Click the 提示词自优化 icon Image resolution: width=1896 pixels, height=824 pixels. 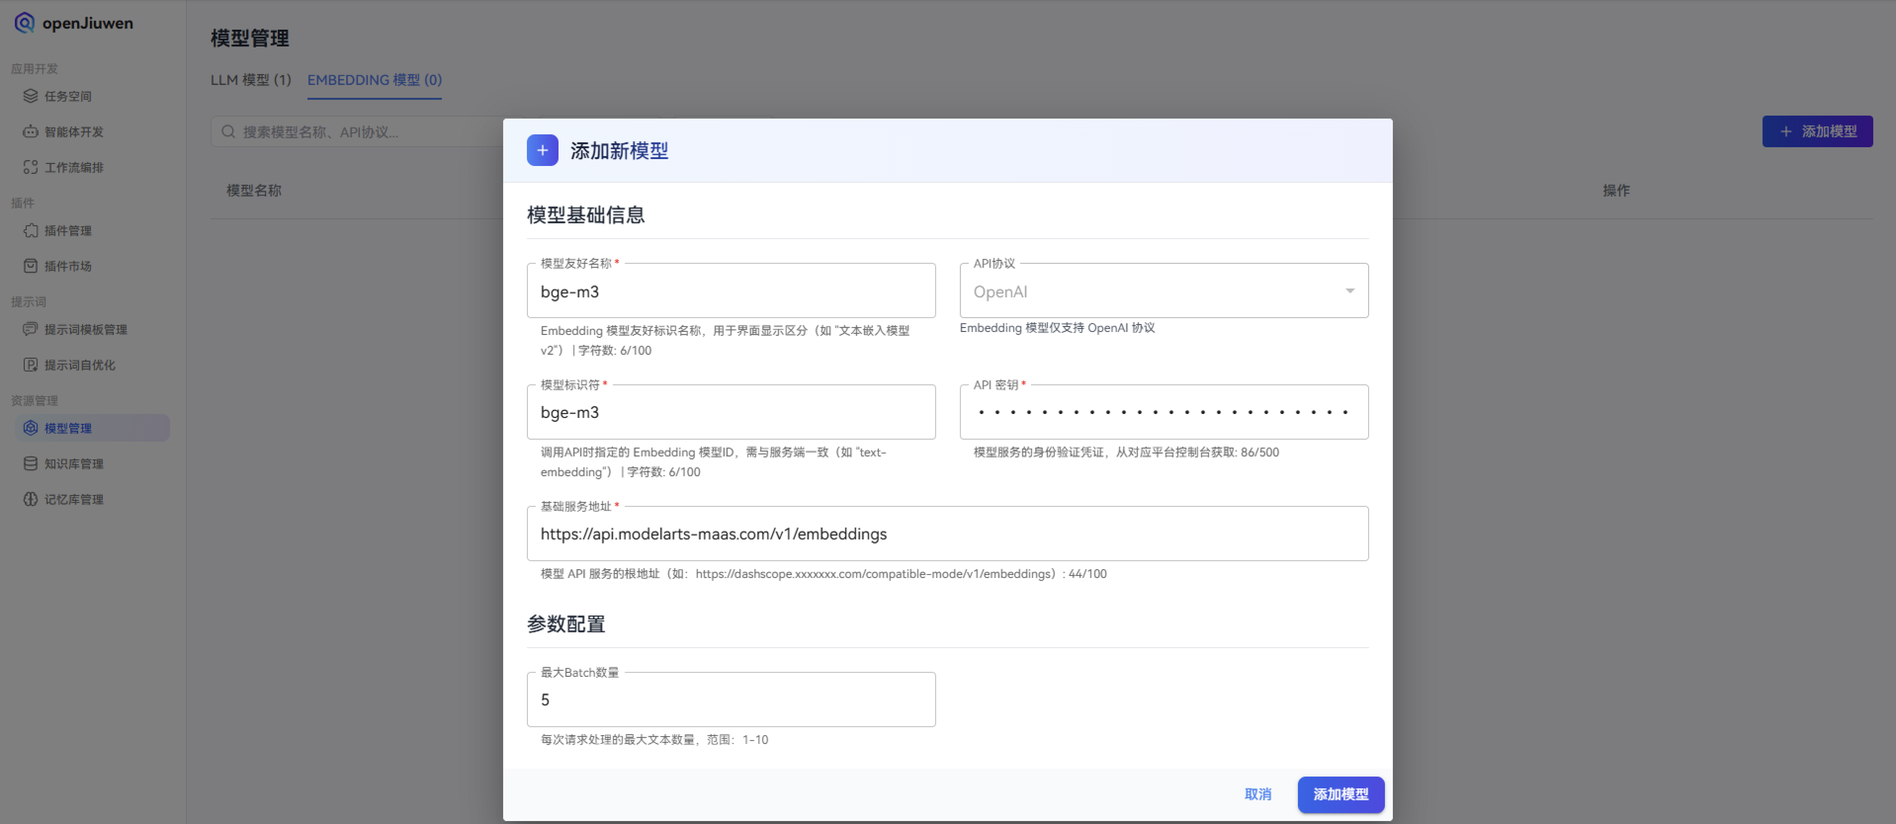[x=30, y=365]
